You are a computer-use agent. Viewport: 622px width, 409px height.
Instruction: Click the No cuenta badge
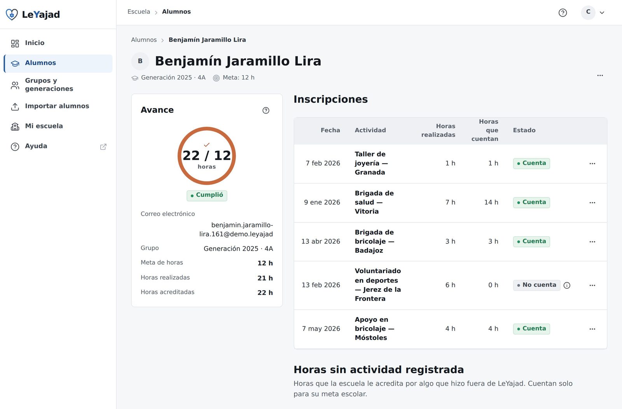(536, 285)
